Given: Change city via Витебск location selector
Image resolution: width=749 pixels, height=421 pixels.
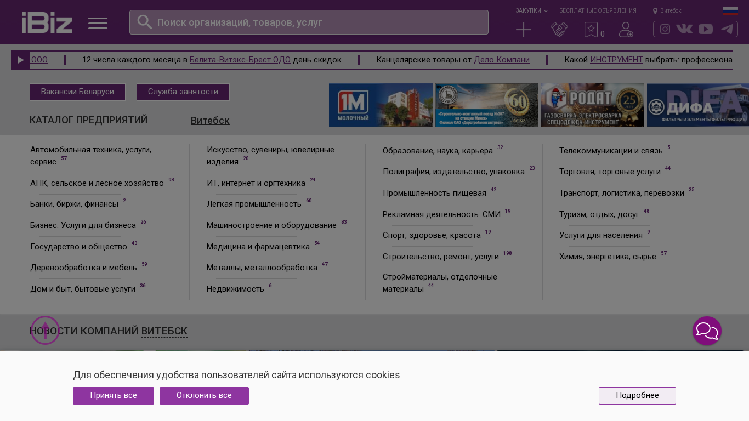Looking at the screenshot, I should coord(667,10).
